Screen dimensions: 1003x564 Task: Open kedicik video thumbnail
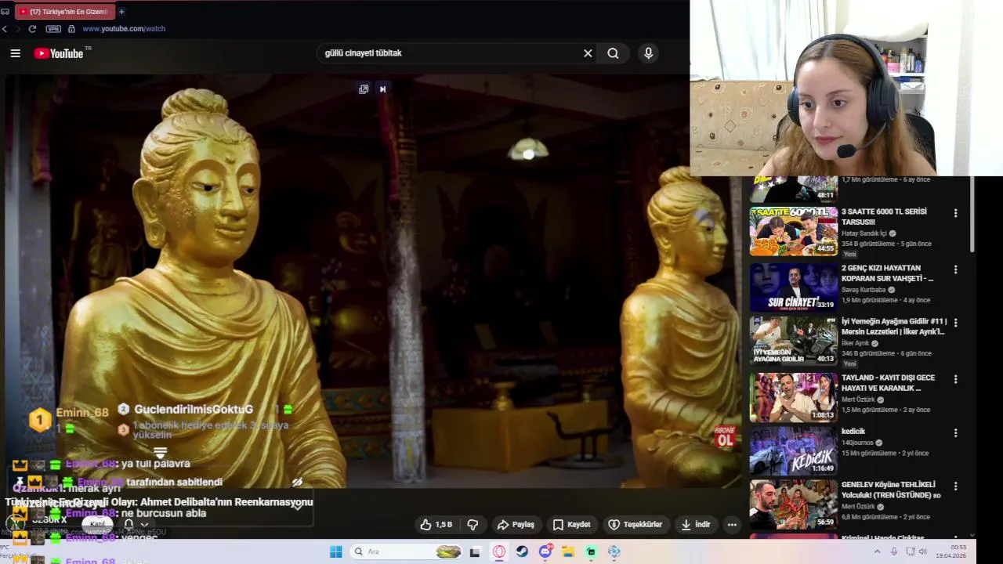coord(794,450)
